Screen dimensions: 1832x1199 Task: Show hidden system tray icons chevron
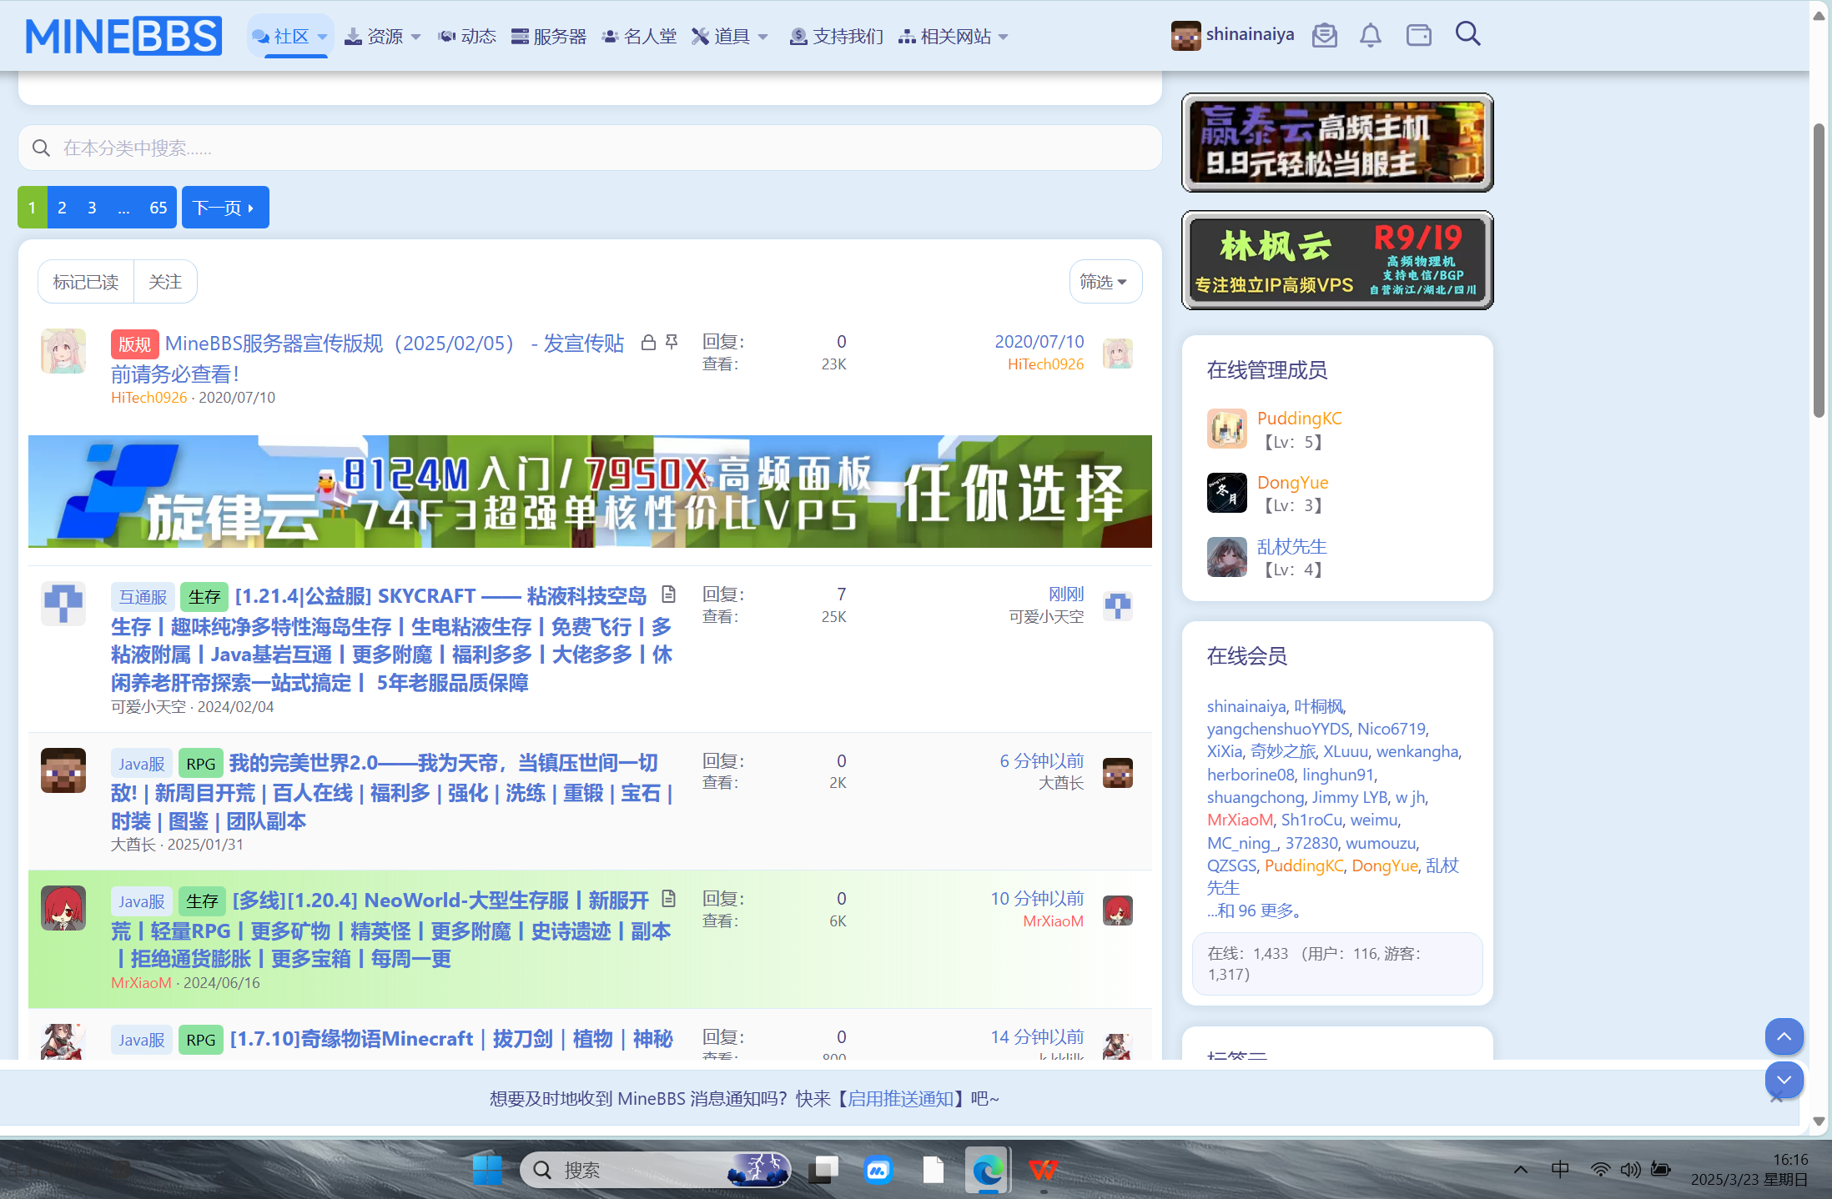(1520, 1169)
